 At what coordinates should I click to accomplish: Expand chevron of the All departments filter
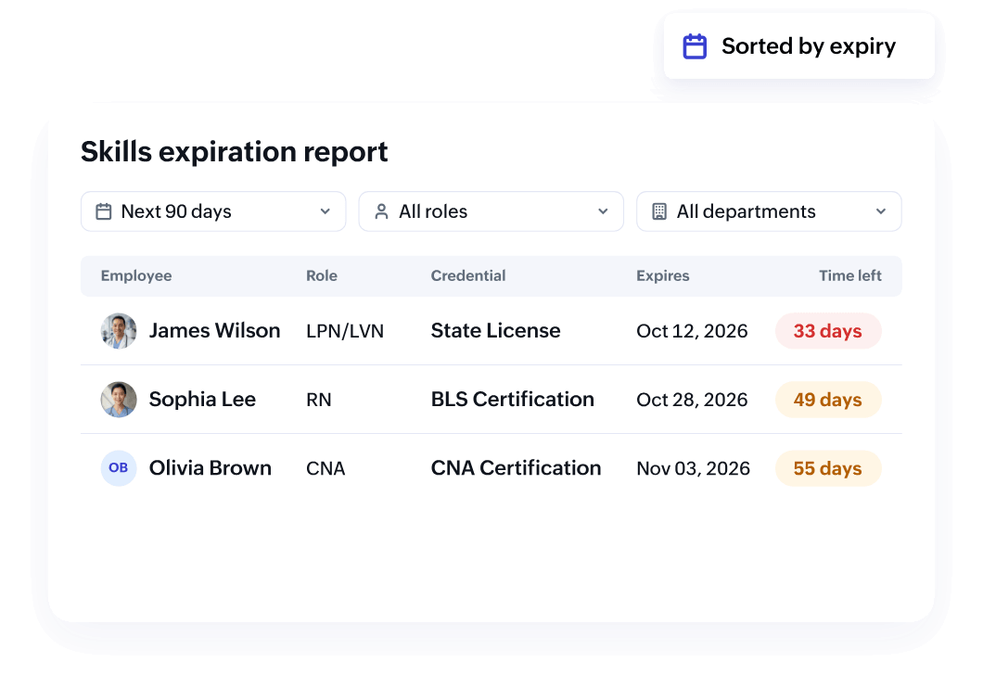tap(881, 211)
